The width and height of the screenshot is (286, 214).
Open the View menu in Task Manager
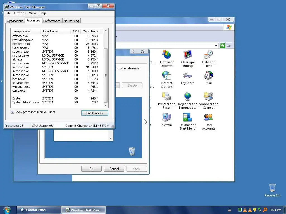pos(32,13)
